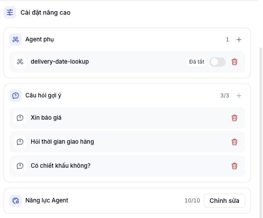Click the Năng lực Agent section icon

[16, 201]
